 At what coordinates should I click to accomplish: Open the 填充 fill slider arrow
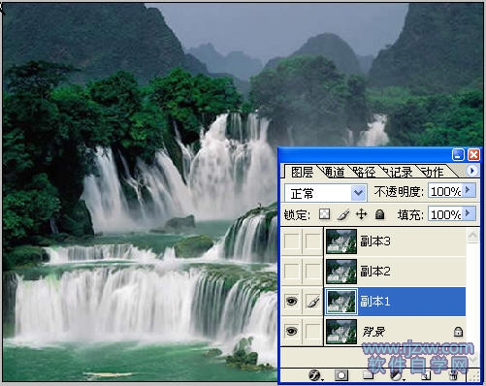[469, 213]
